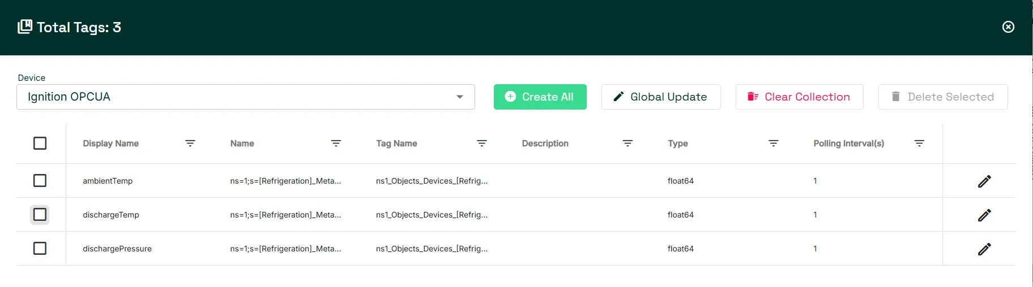Click float64 type in ambientTemp row
1033x287 pixels.
pos(681,181)
